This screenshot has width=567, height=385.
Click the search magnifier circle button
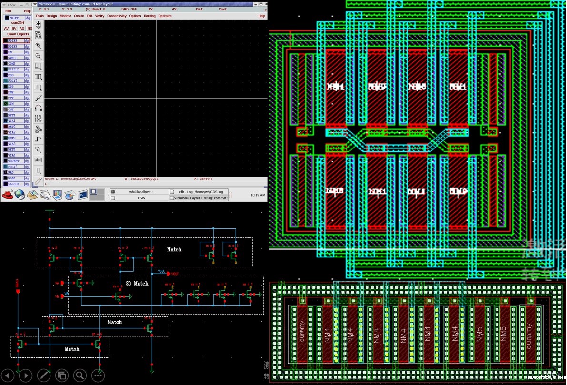click(x=80, y=375)
